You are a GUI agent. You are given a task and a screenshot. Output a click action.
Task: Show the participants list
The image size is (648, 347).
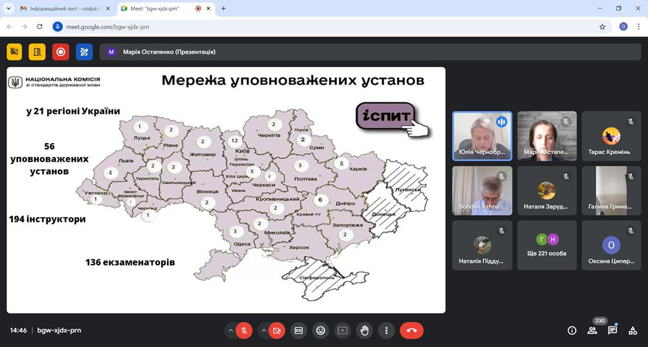[592, 330]
